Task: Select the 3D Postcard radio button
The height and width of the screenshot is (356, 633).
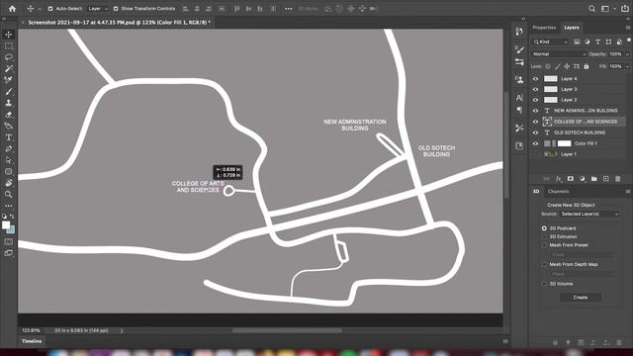Action: click(544, 228)
